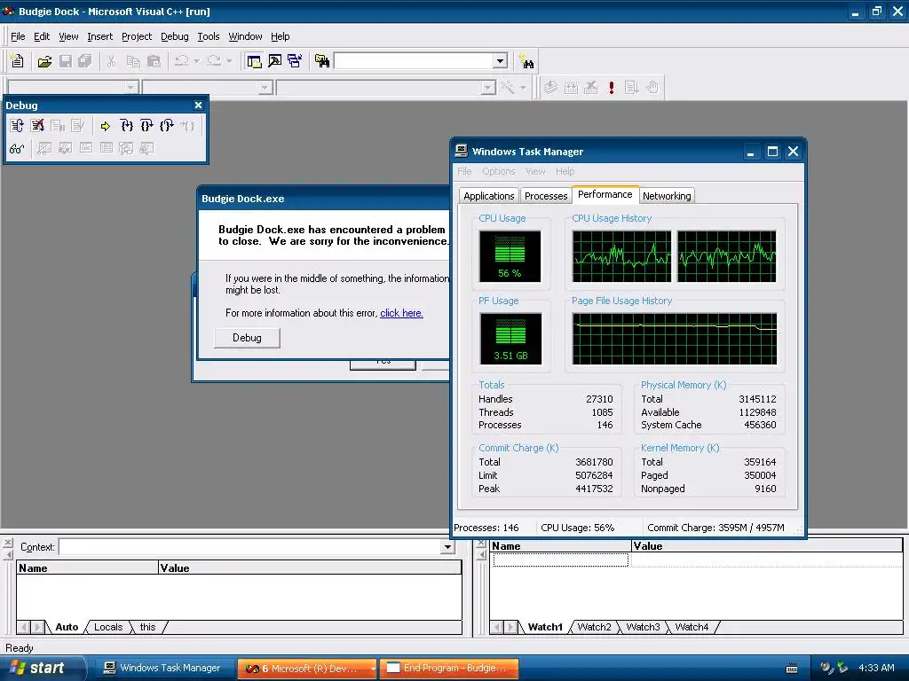
Task: Open QuickWatch glasses icon
Action: [x=17, y=149]
